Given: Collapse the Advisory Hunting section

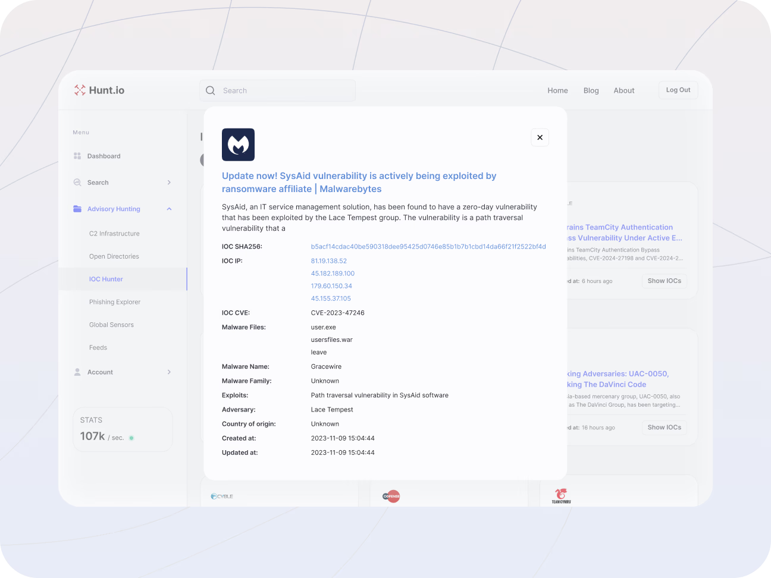Looking at the screenshot, I should (169, 209).
